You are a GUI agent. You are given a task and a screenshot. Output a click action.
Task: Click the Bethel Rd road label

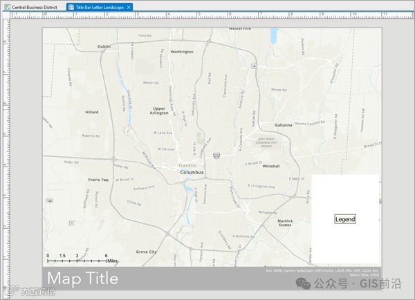(x=151, y=82)
